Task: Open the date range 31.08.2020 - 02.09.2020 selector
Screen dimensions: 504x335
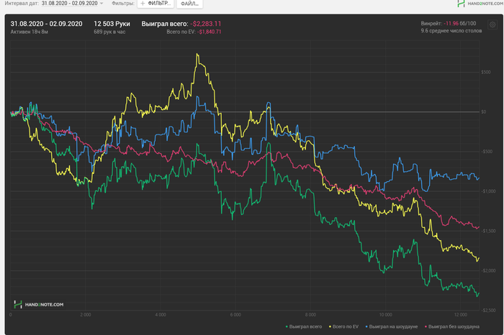Action: click(x=71, y=4)
